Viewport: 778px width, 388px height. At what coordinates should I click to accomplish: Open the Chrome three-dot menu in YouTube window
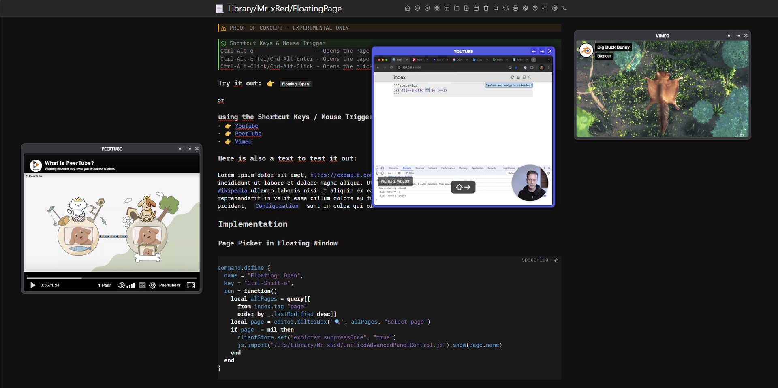click(x=548, y=68)
